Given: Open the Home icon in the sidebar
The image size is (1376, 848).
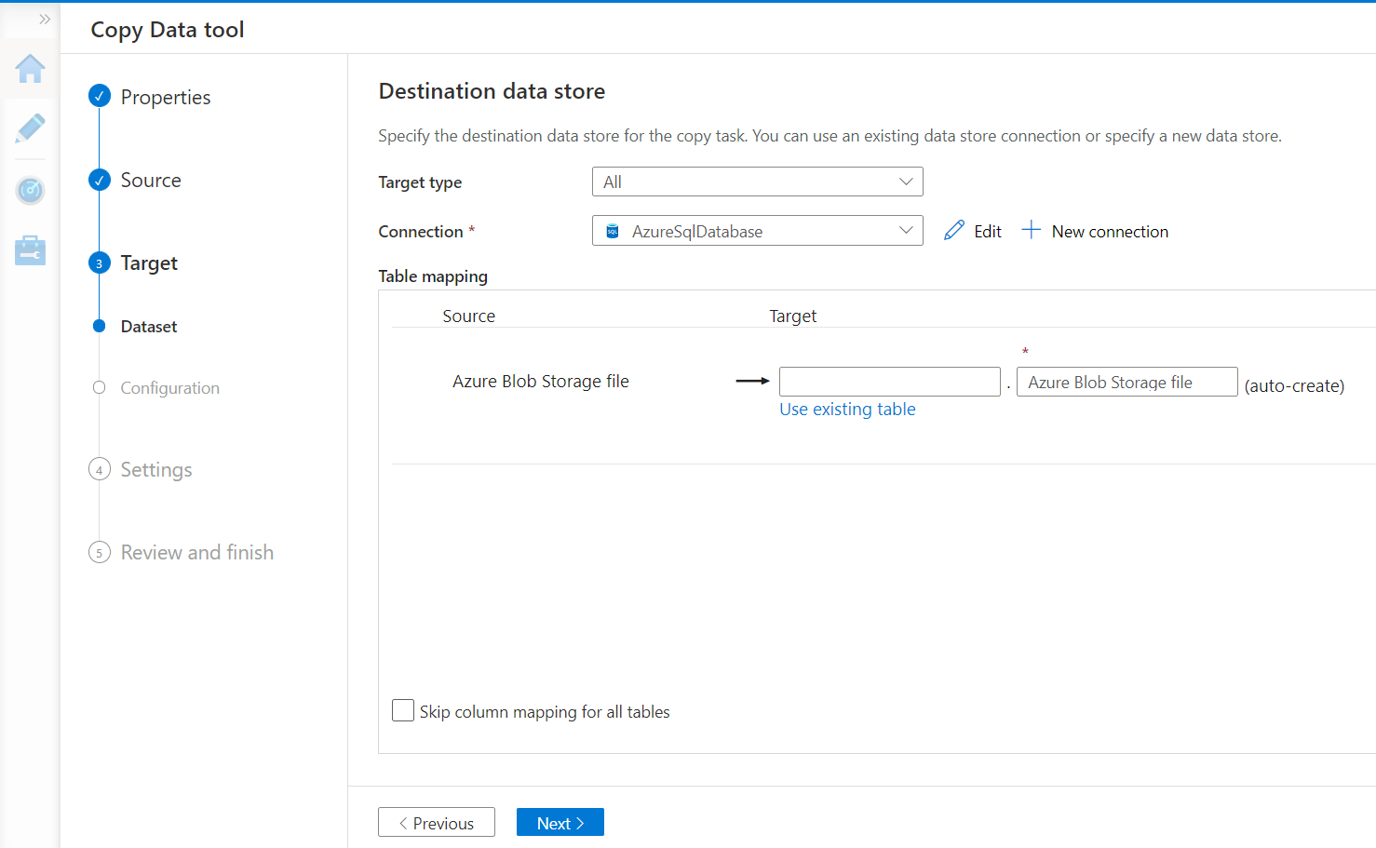Looking at the screenshot, I should tap(30, 69).
